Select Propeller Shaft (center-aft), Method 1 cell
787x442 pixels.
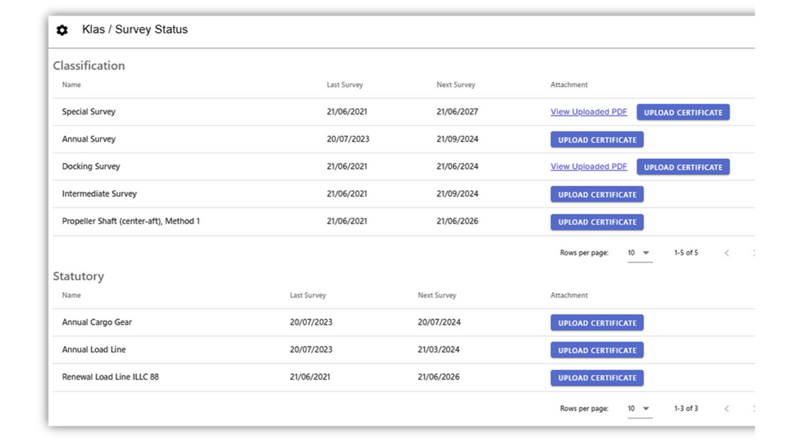(x=131, y=221)
